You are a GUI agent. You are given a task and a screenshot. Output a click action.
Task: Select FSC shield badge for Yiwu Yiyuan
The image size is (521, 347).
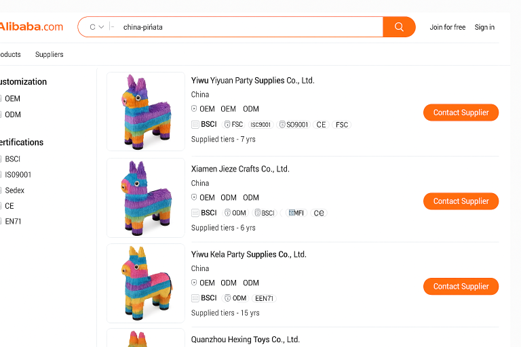(233, 125)
